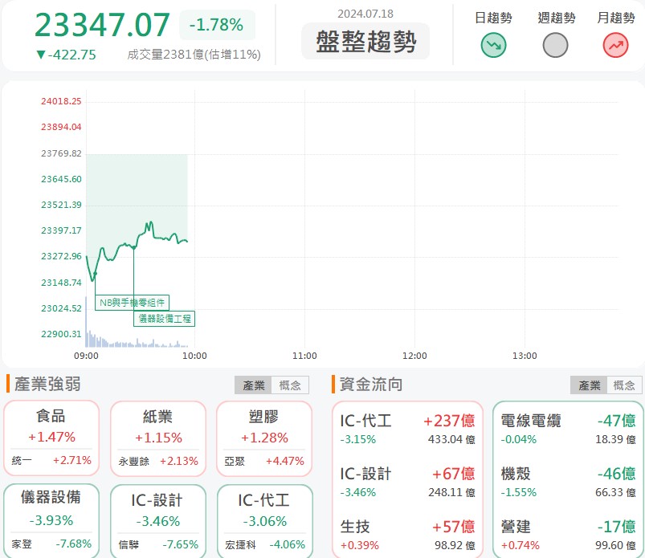Click 生技 inflow row +57億
Image resolution: width=645 pixels, height=558 pixels.
(407, 535)
